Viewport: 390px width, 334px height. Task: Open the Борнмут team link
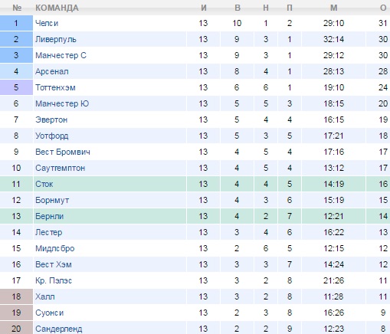pyautogui.click(x=52, y=200)
